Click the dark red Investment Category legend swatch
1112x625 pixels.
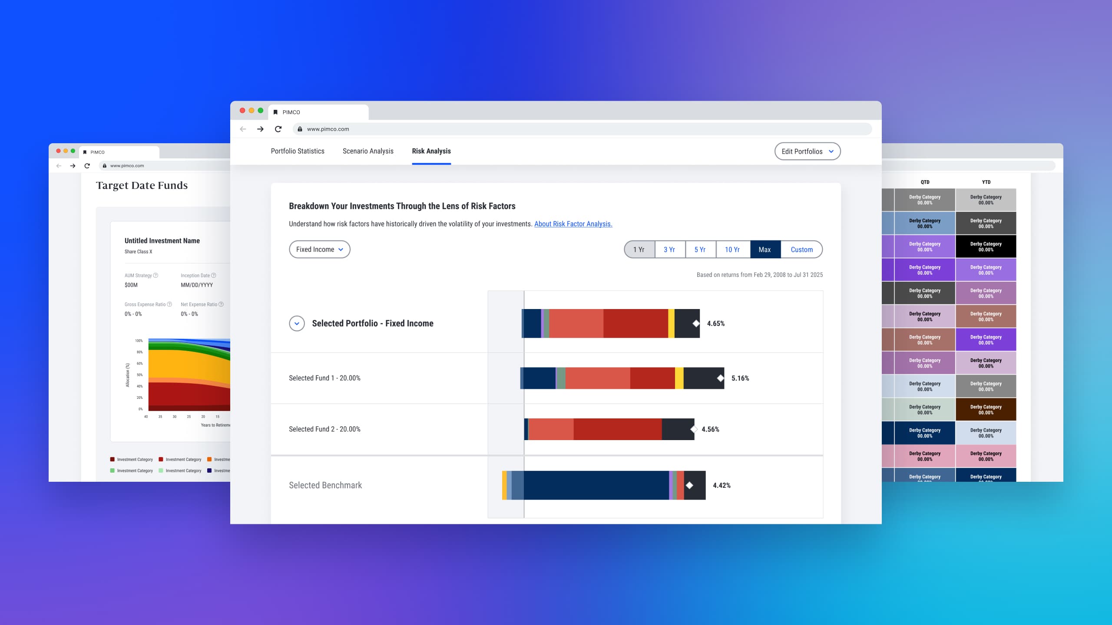pos(112,459)
